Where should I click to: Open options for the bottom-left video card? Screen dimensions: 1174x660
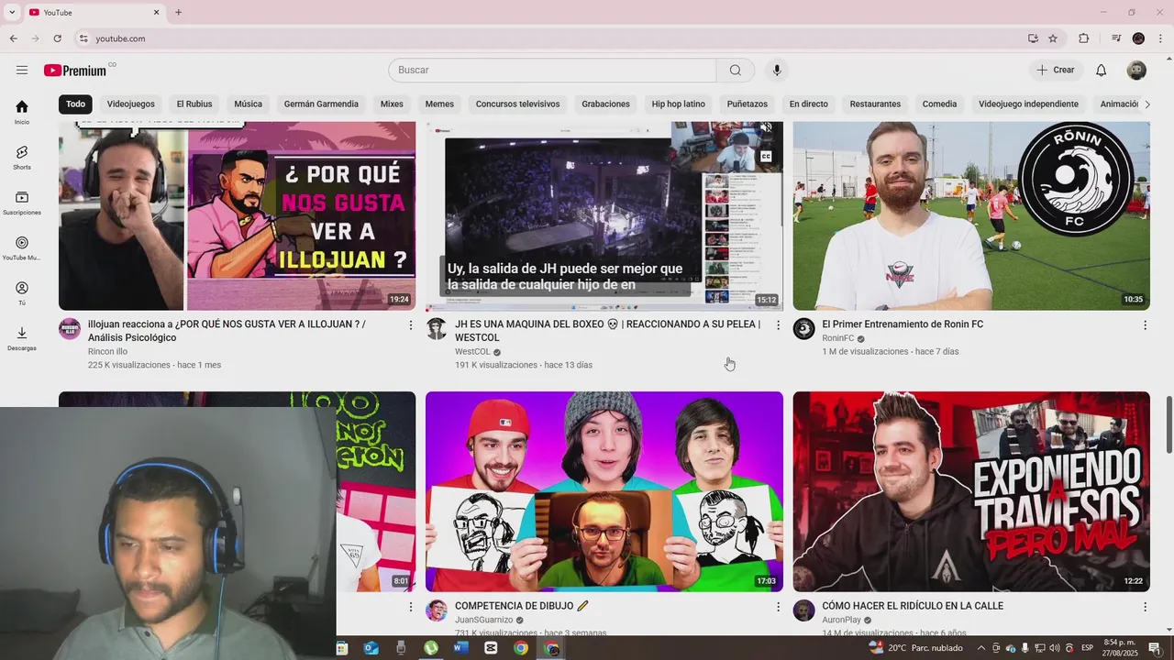[x=410, y=607]
